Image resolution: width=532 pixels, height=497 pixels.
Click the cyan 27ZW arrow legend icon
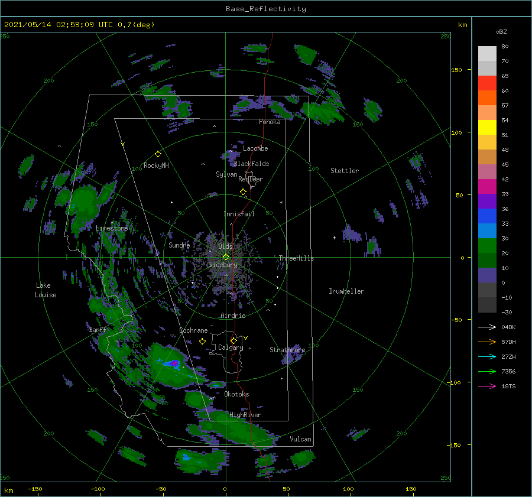[x=487, y=356]
